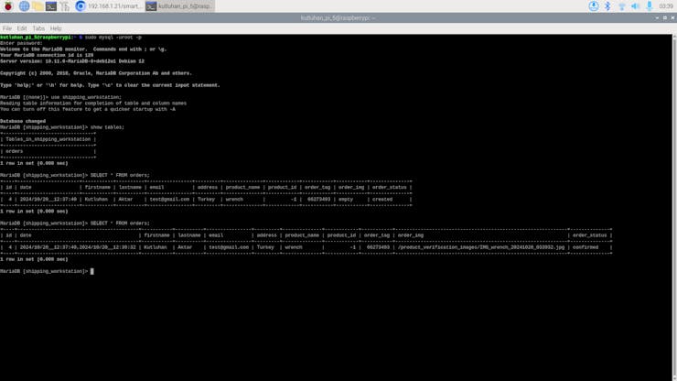This screenshot has width=677, height=381.
Task: Click the speaker volume tray icon
Action: click(x=635, y=6)
